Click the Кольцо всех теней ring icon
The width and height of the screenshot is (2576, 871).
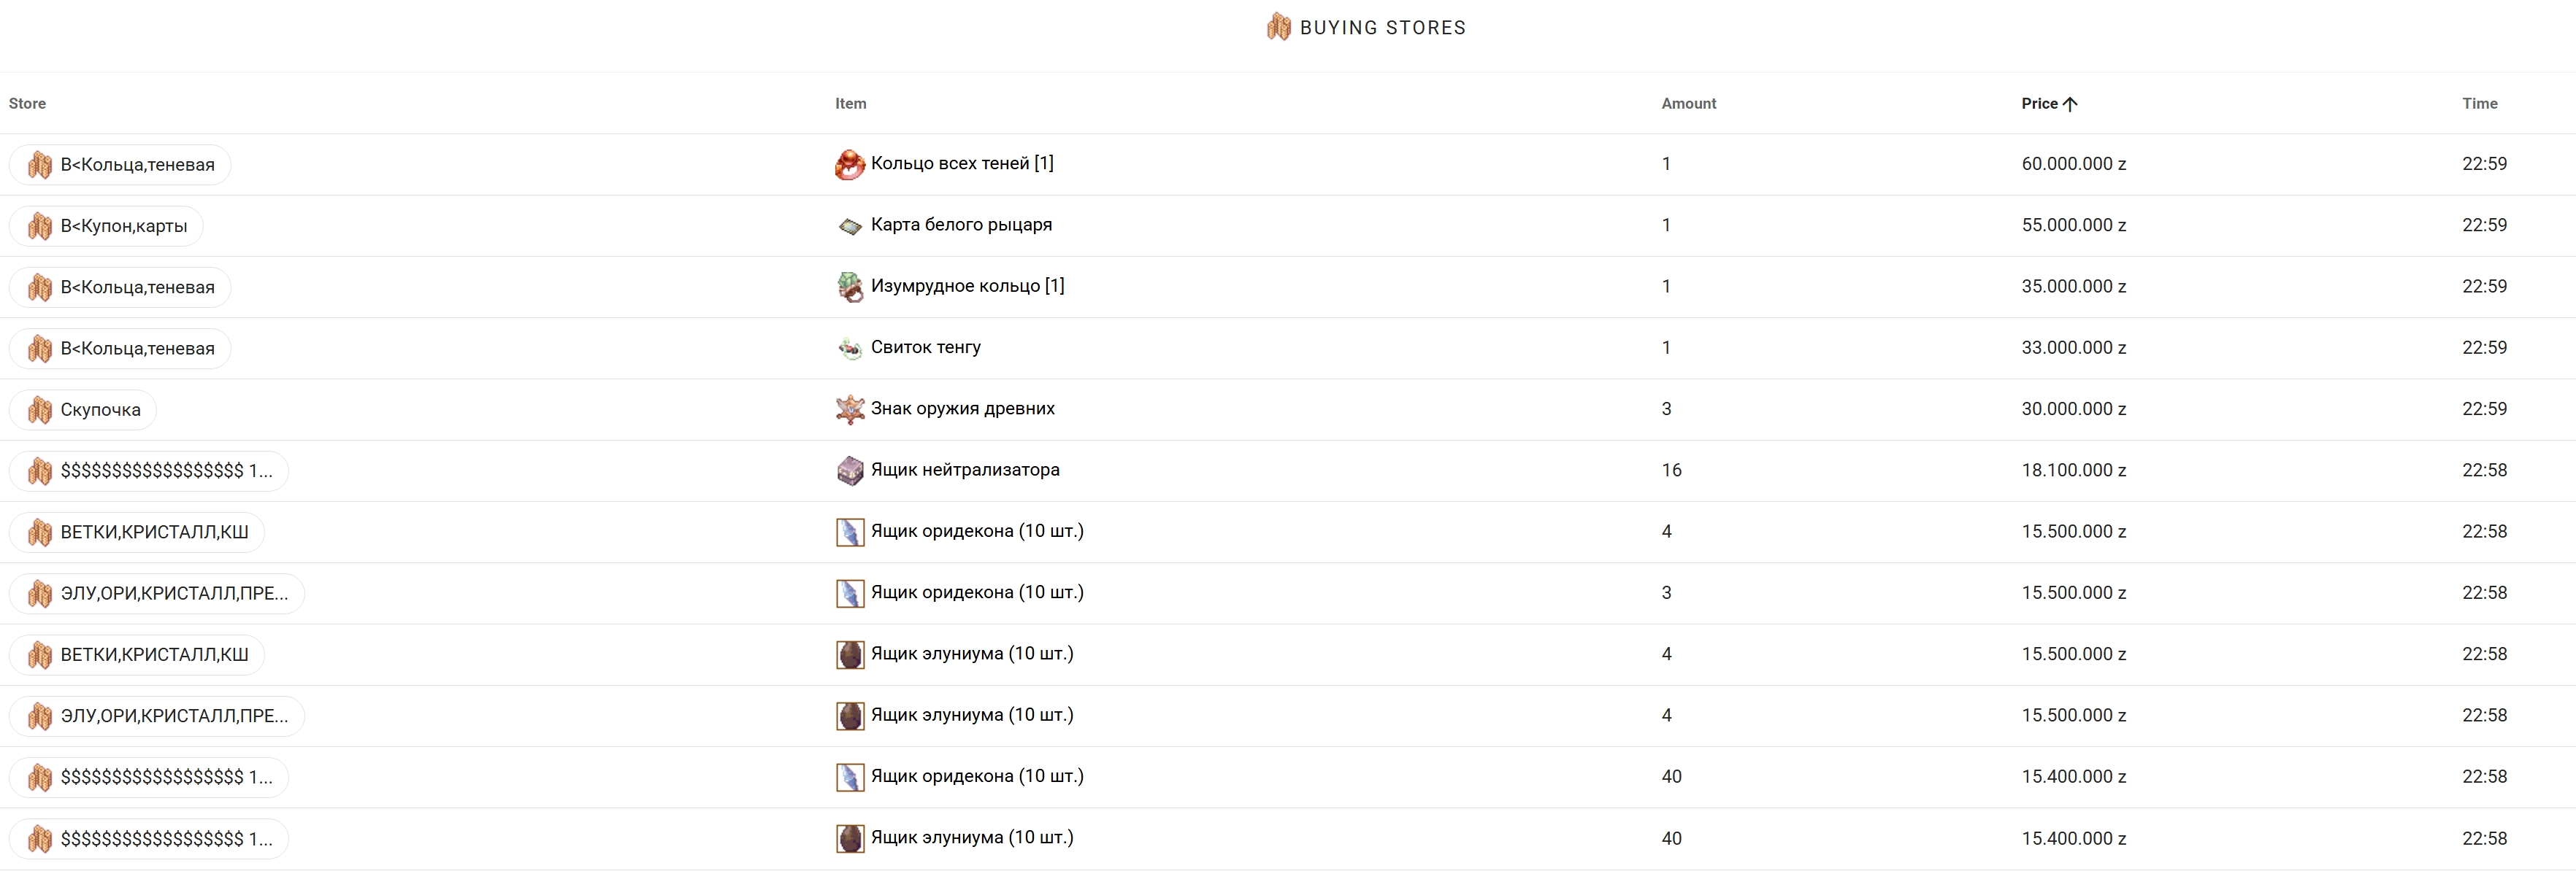[x=849, y=164]
